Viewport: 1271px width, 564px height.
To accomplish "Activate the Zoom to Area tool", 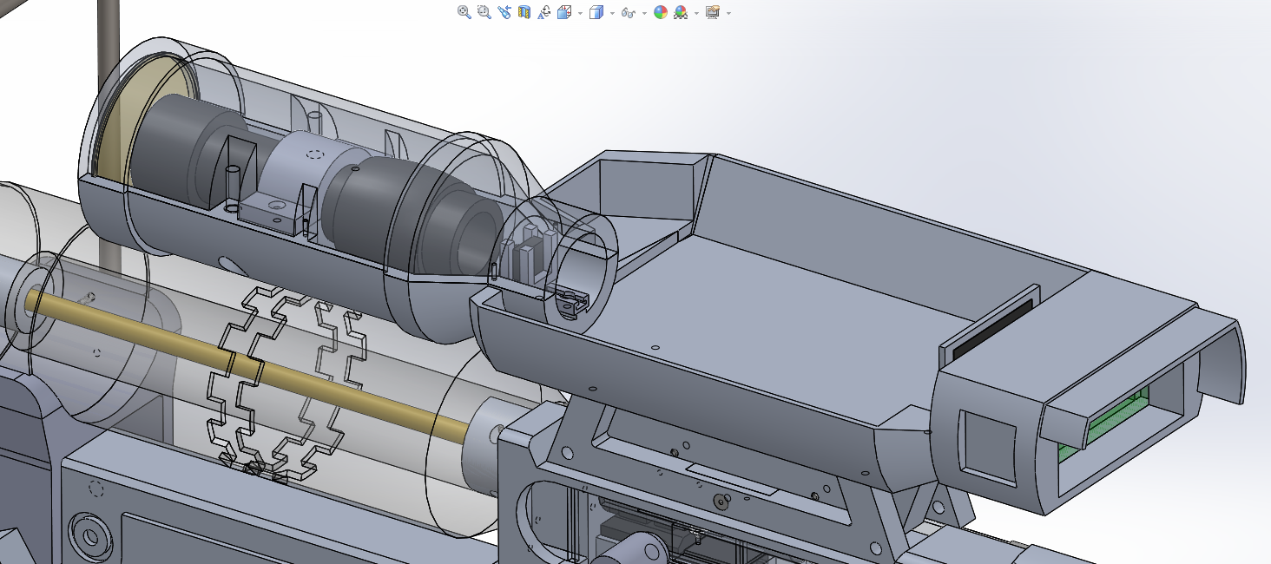I will (484, 12).
